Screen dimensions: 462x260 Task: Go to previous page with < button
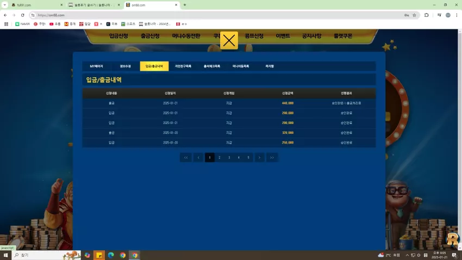(198, 157)
